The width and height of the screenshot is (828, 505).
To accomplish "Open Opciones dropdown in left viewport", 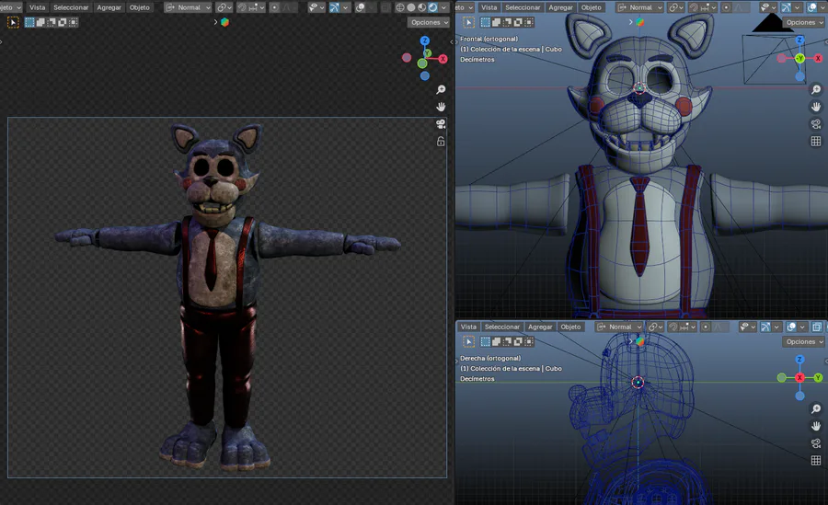I will coord(428,22).
